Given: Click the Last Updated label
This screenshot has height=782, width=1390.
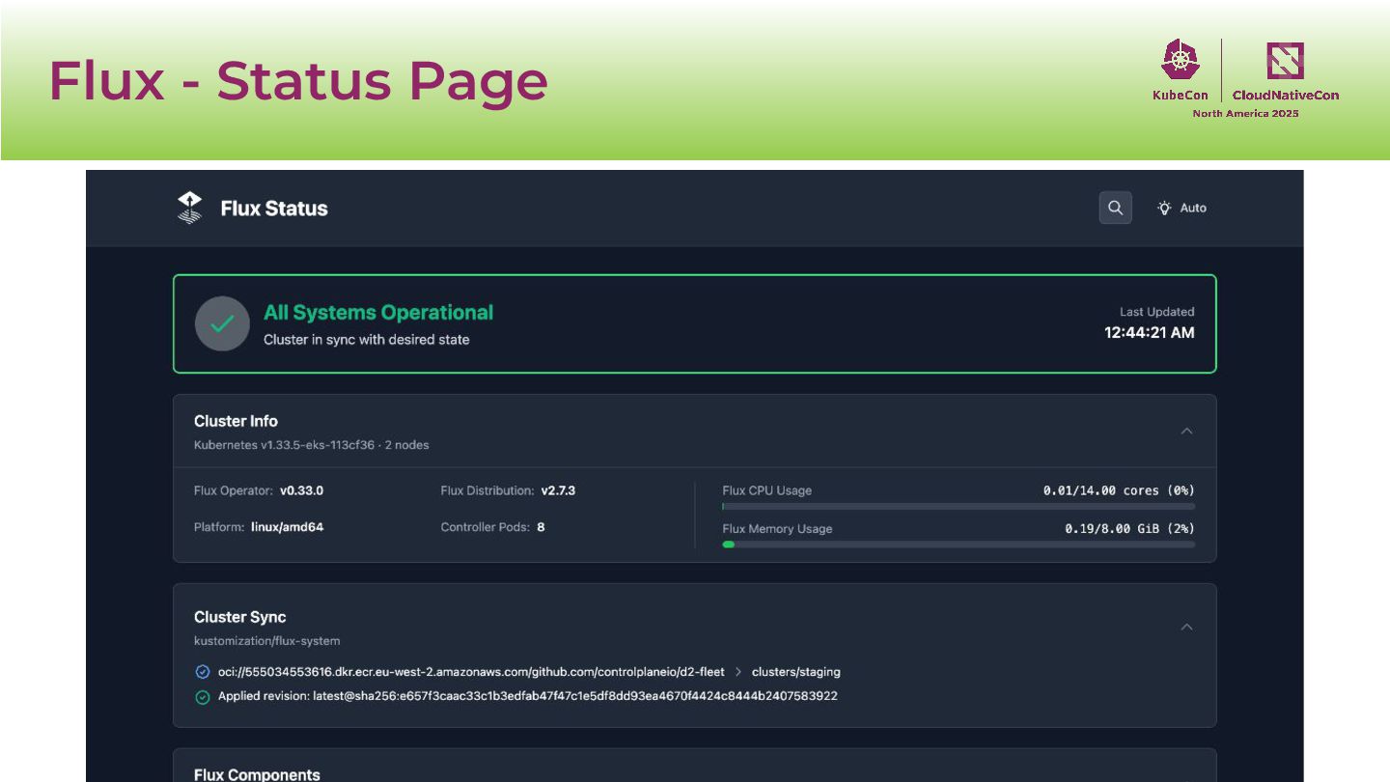Looking at the screenshot, I should 1157,312.
